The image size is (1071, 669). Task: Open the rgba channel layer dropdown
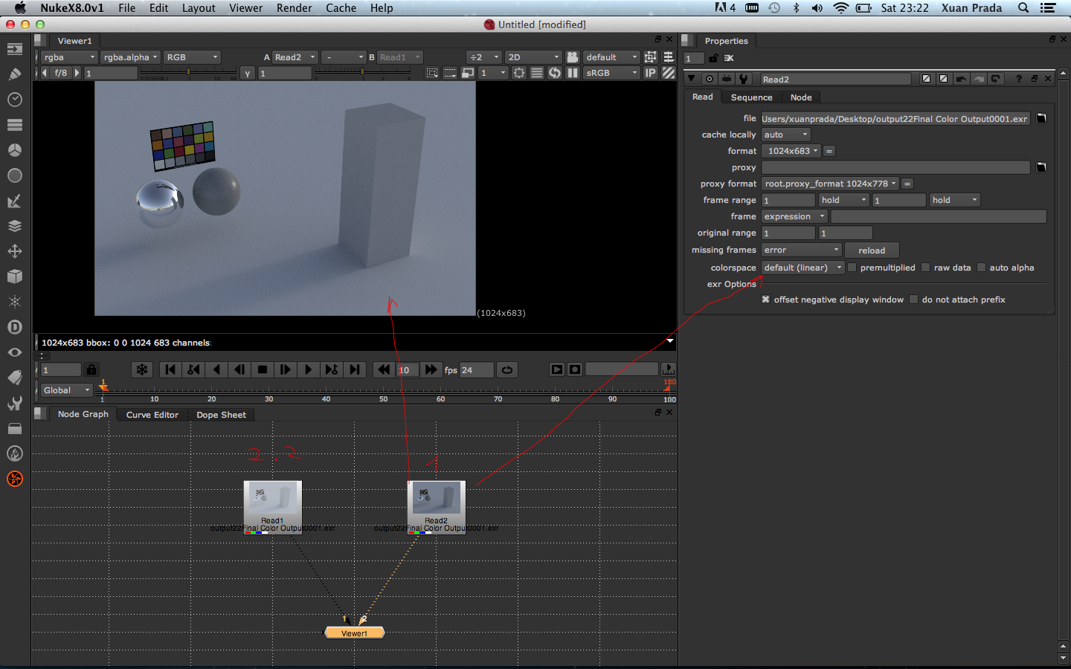pos(69,57)
